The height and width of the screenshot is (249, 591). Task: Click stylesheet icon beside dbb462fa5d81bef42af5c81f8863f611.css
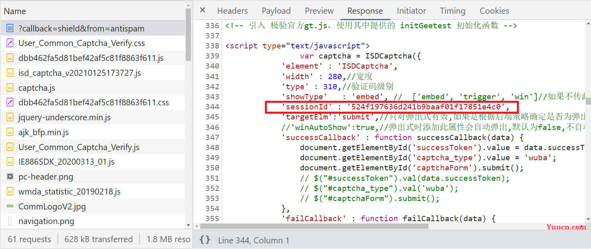point(10,103)
